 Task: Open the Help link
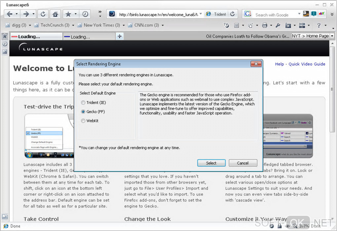[x=280, y=64]
